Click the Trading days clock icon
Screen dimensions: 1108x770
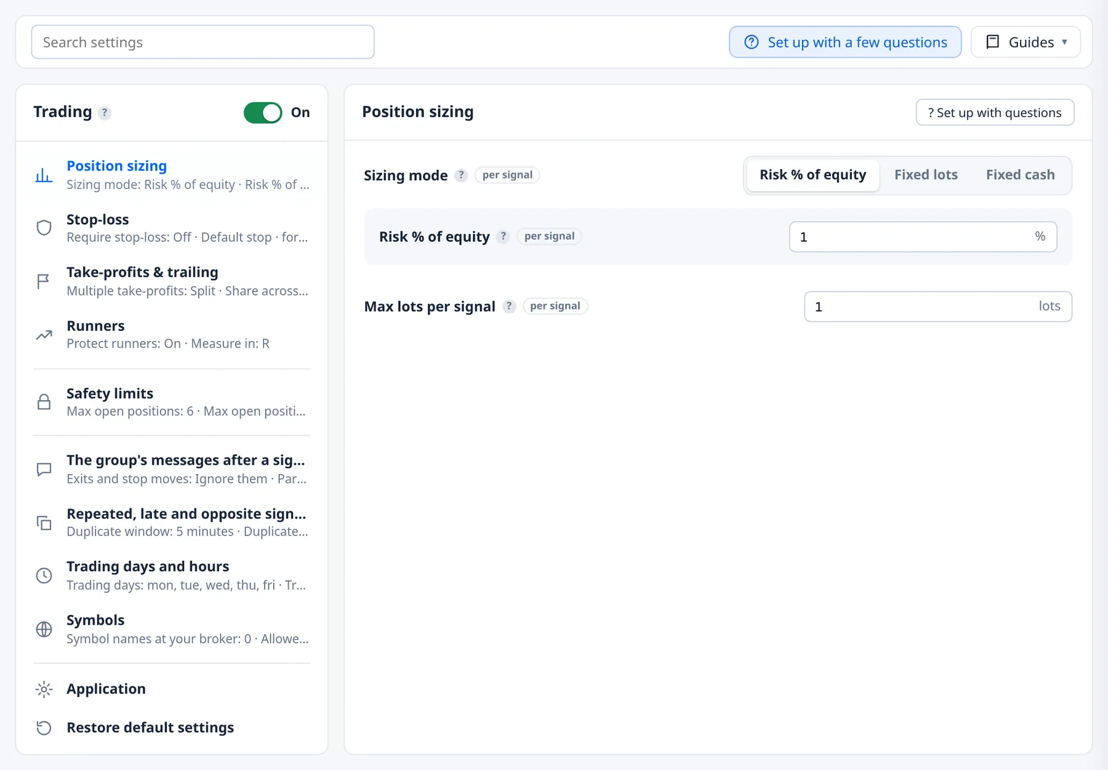click(x=44, y=575)
